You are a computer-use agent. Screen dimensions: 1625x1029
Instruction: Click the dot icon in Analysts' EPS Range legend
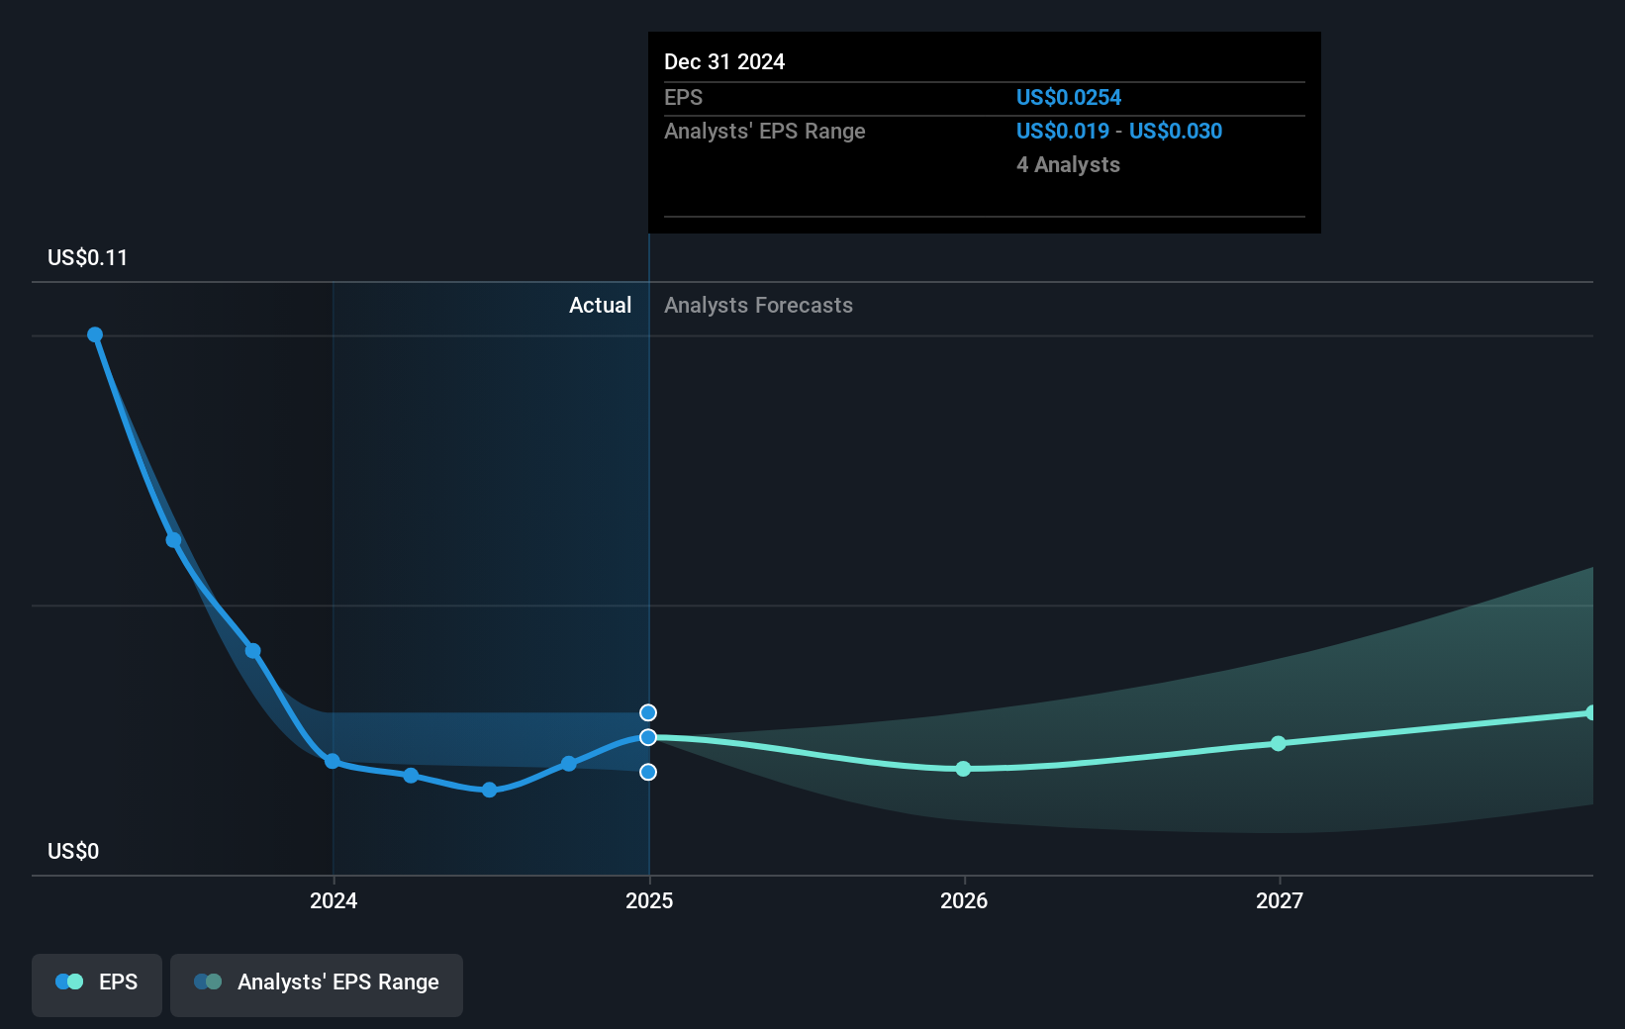click(209, 982)
